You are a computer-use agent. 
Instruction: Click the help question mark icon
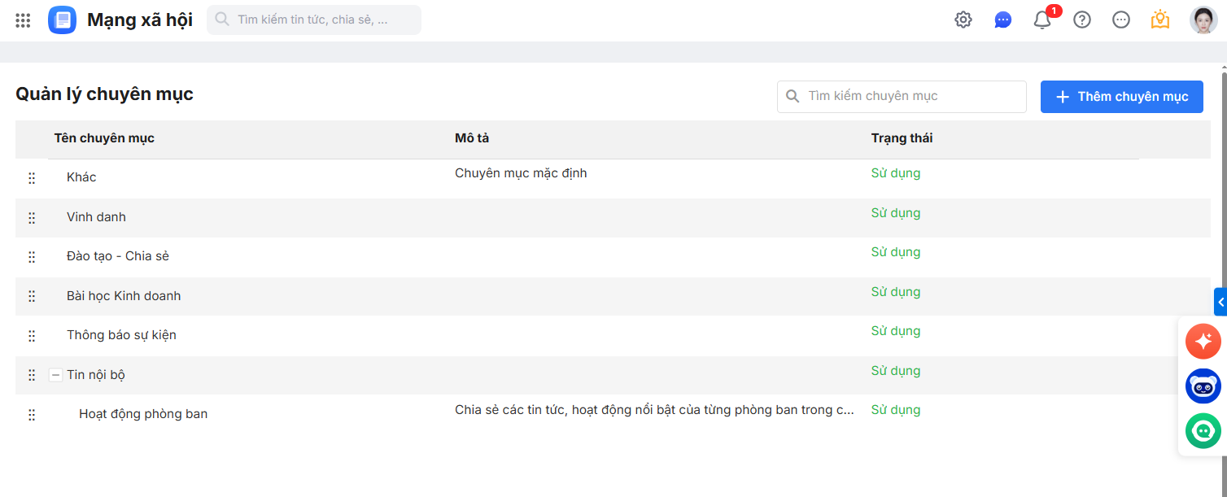(1082, 20)
